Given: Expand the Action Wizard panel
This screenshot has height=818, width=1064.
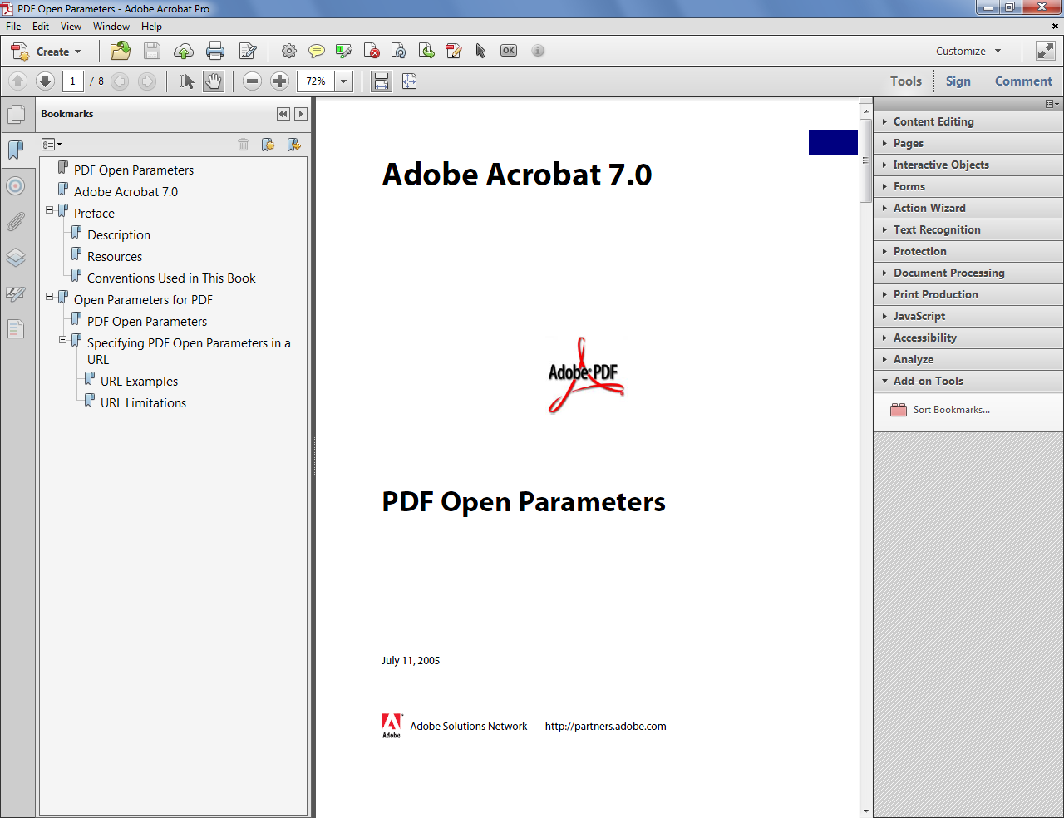Looking at the screenshot, I should pyautogui.click(x=968, y=208).
